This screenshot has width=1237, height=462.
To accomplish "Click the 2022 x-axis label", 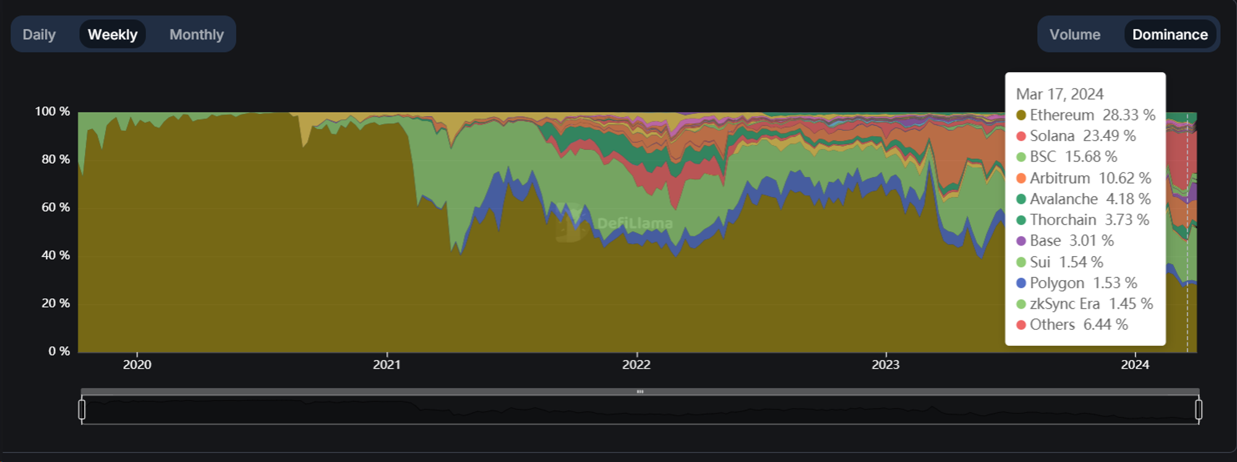I will pos(636,365).
